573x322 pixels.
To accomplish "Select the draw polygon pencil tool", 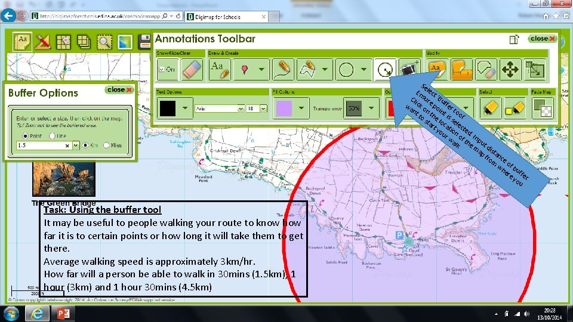I will (x=307, y=69).
